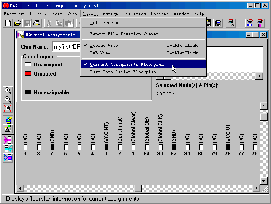Click the Open file toolbar icon
The height and width of the screenshot is (204, 271).
(18, 23)
